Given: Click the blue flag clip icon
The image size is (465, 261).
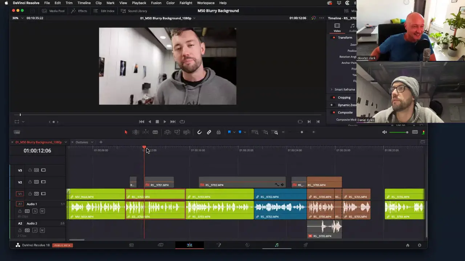Looking at the screenshot, I should [229, 132].
